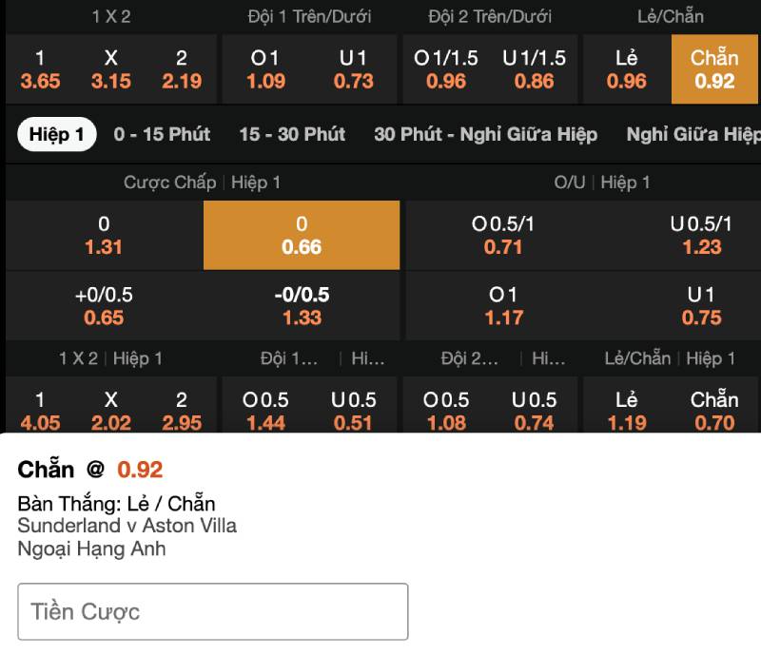Select Lẻ odds 0.96
This screenshot has height=655, width=761.
(626, 69)
